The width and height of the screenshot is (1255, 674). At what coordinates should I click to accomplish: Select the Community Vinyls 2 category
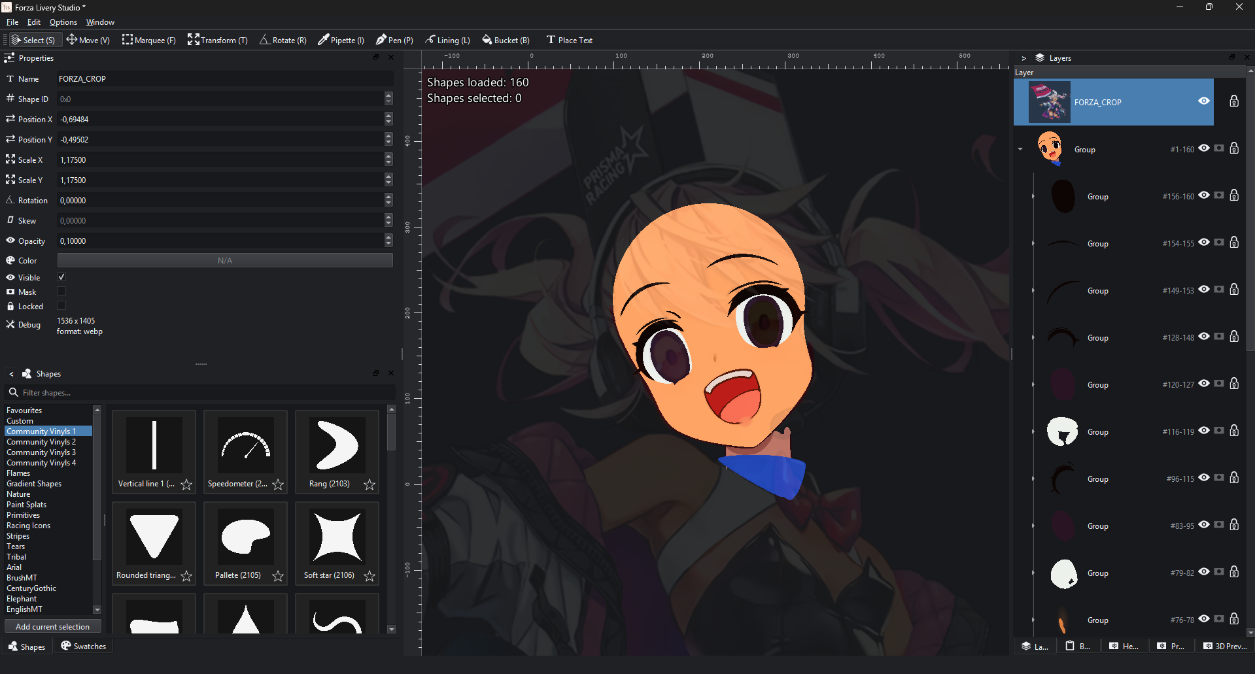pyautogui.click(x=41, y=442)
